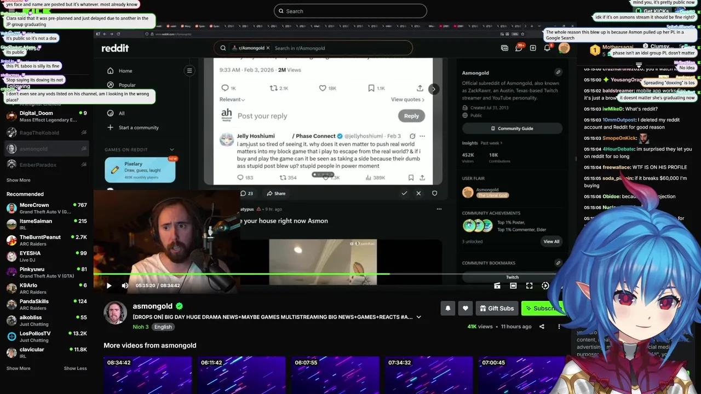The image size is (701, 394).
Task: Select the English language tag
Action: (x=163, y=327)
